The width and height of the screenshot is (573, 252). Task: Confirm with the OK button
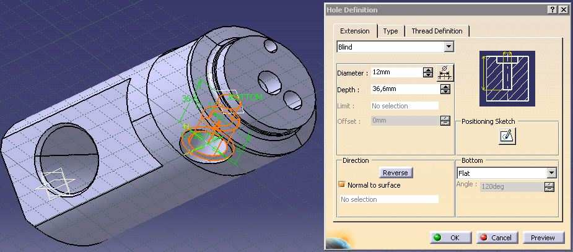pyautogui.click(x=451, y=238)
